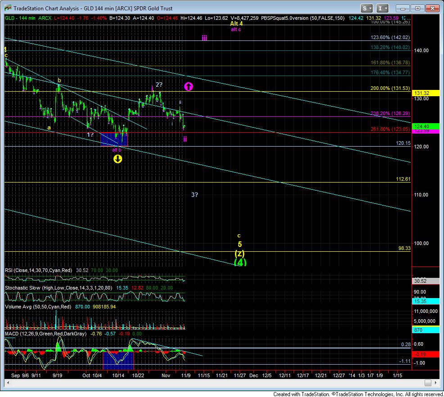Click the green '(4)' wave label
The width and height of the screenshot is (444, 397).
pyautogui.click(x=240, y=263)
